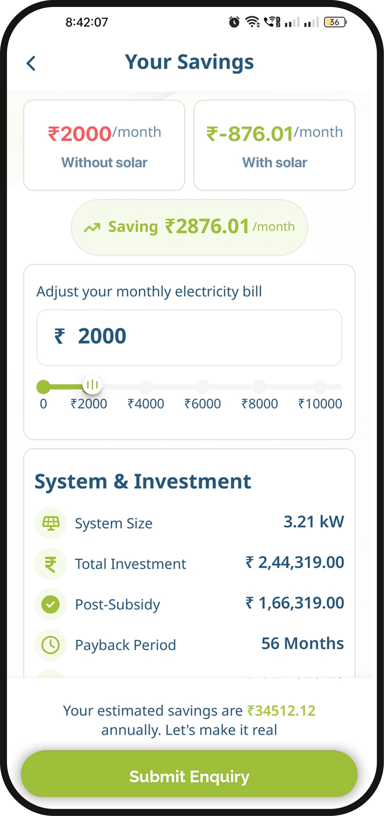Set bill slider to ₹4000 stop

146,386
